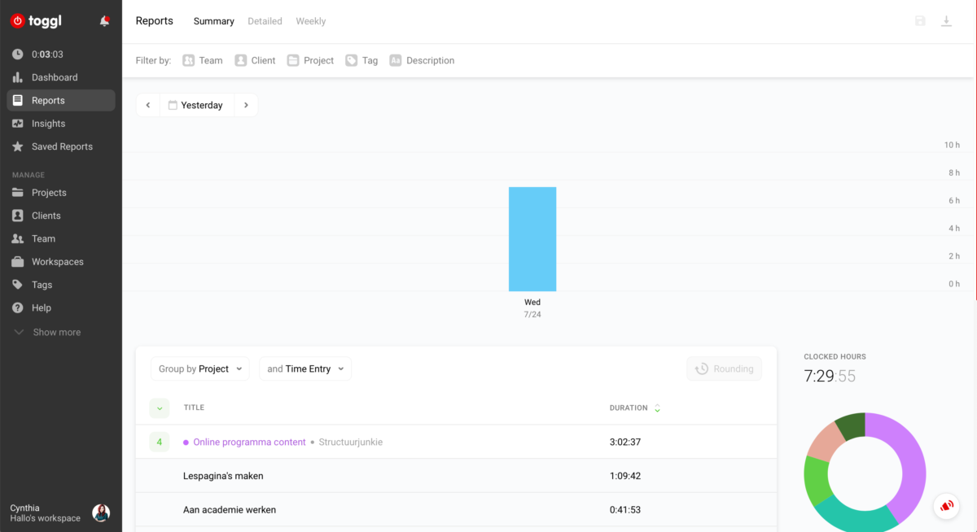Image resolution: width=977 pixels, height=532 pixels.
Task: Open Saved Reports star item
Action: (x=62, y=146)
